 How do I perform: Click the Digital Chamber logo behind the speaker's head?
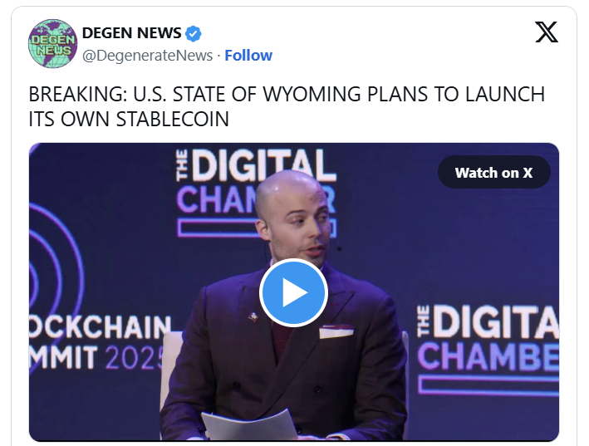pyautogui.click(x=256, y=192)
